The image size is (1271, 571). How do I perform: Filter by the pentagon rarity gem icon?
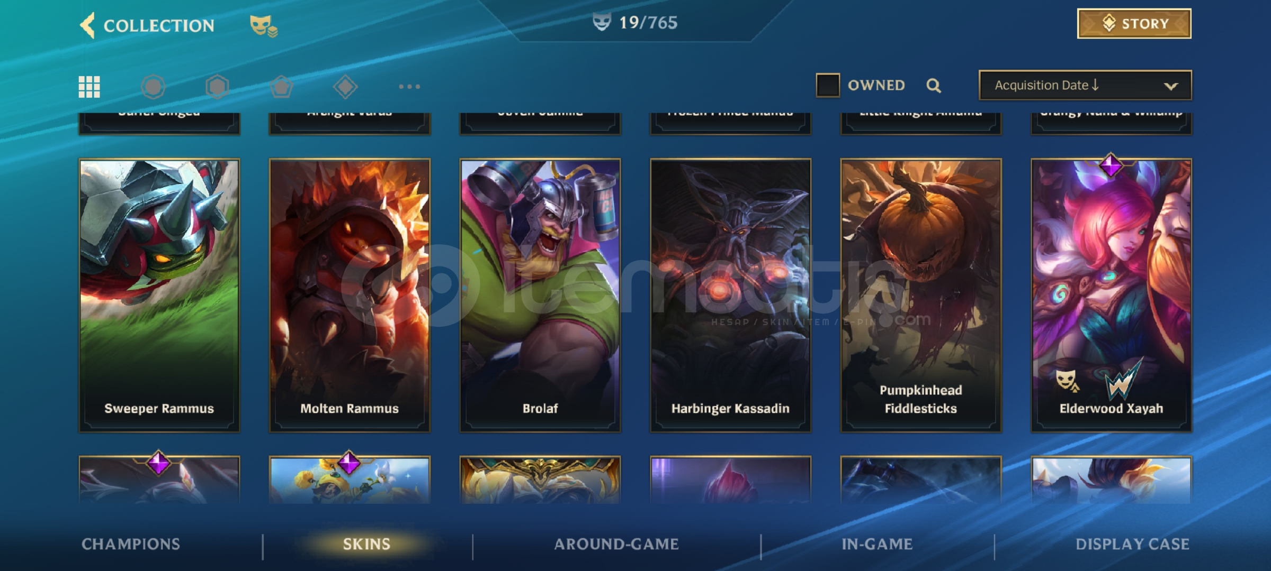coord(281,87)
